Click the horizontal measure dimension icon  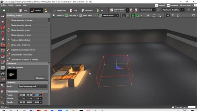154,15
